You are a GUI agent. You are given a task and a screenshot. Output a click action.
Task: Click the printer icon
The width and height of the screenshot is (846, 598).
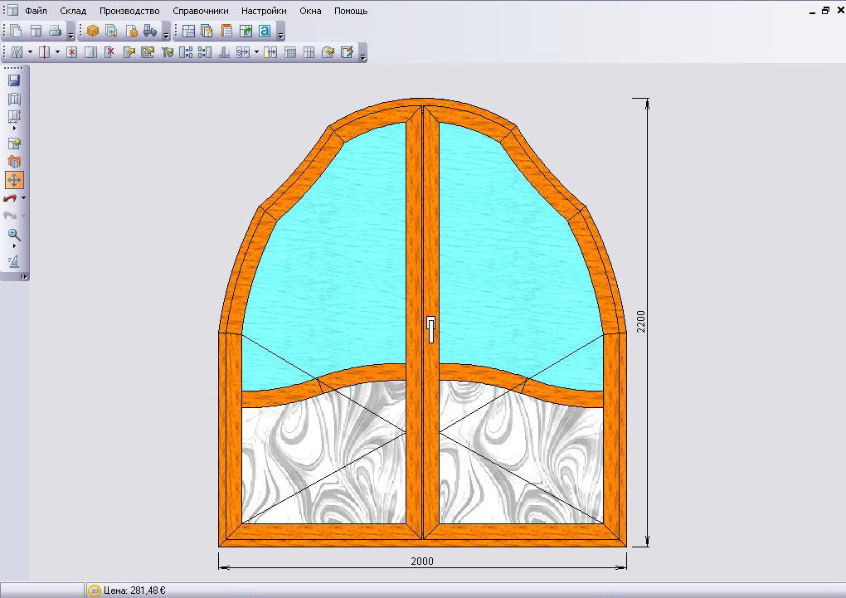pyautogui.click(x=55, y=31)
